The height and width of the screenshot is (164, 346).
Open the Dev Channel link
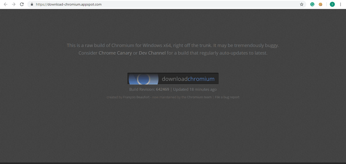[x=152, y=53]
